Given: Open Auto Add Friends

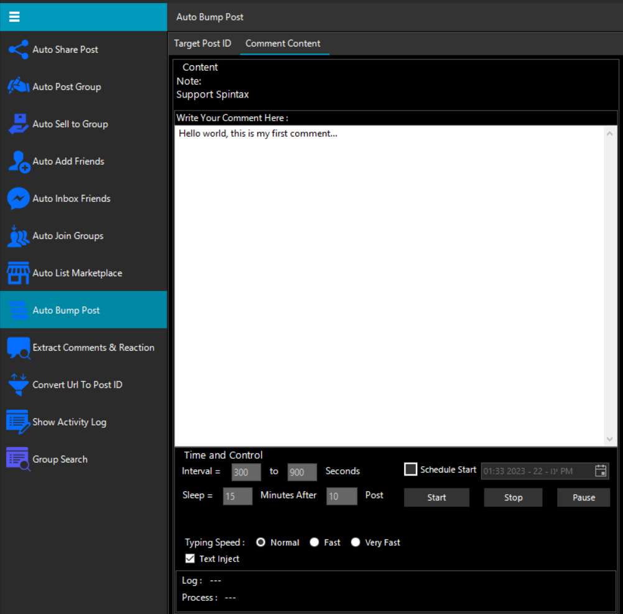Looking at the screenshot, I should click(x=68, y=161).
